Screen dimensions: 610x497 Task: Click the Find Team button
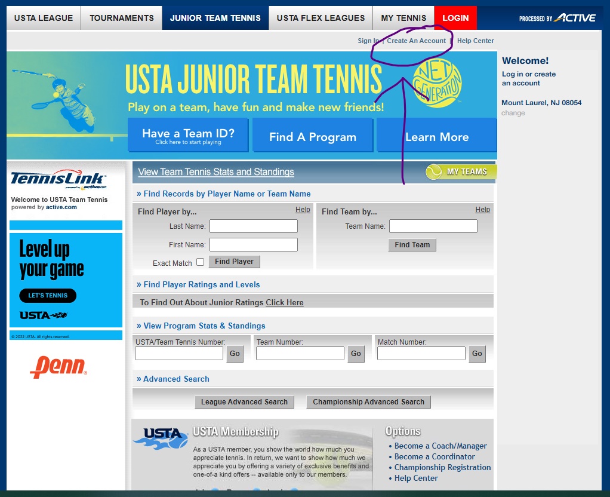point(412,245)
